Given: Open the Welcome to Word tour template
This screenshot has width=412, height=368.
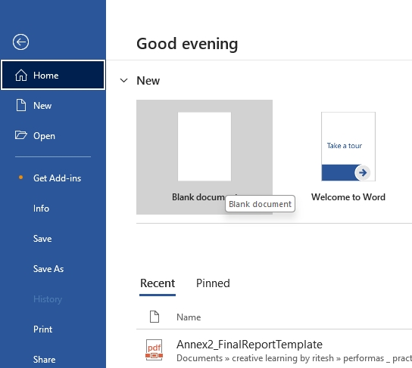Looking at the screenshot, I should 348,157.
